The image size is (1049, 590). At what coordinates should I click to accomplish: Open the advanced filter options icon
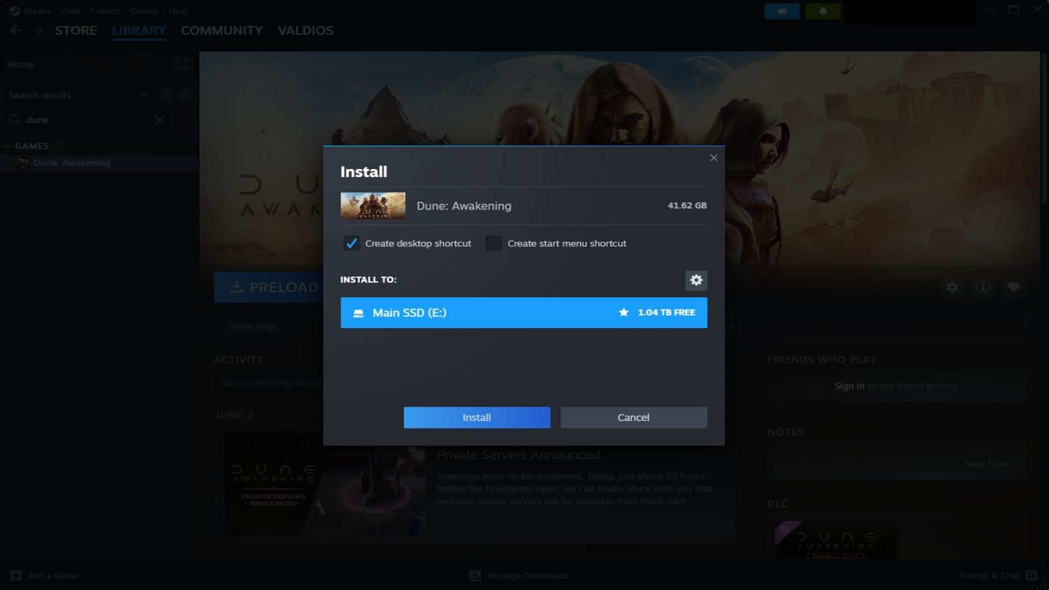[x=182, y=120]
